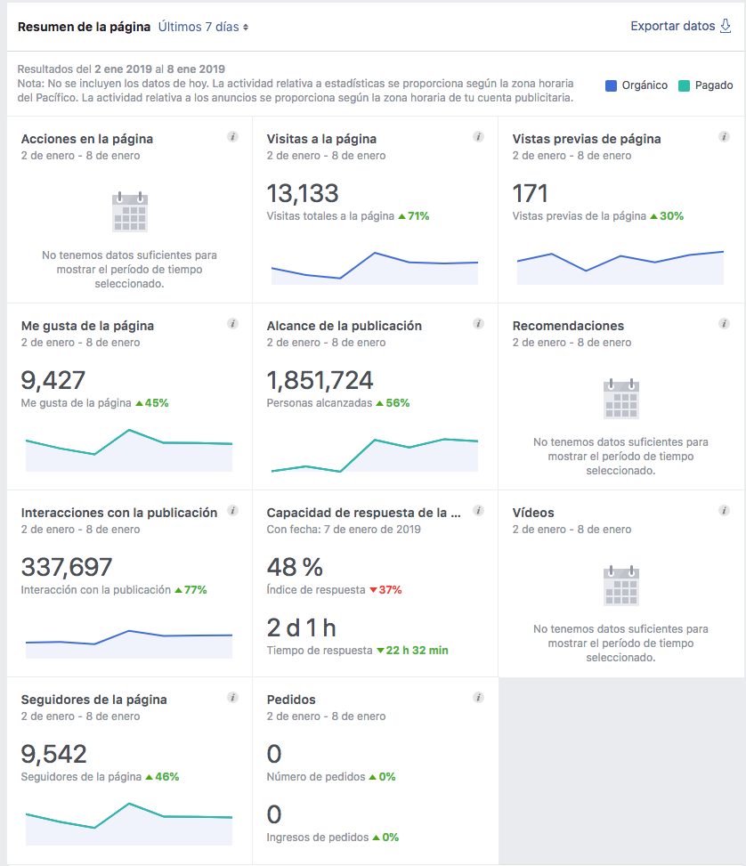Click the Pagado teal legend swatch
This screenshot has height=866, width=746.
tap(684, 85)
